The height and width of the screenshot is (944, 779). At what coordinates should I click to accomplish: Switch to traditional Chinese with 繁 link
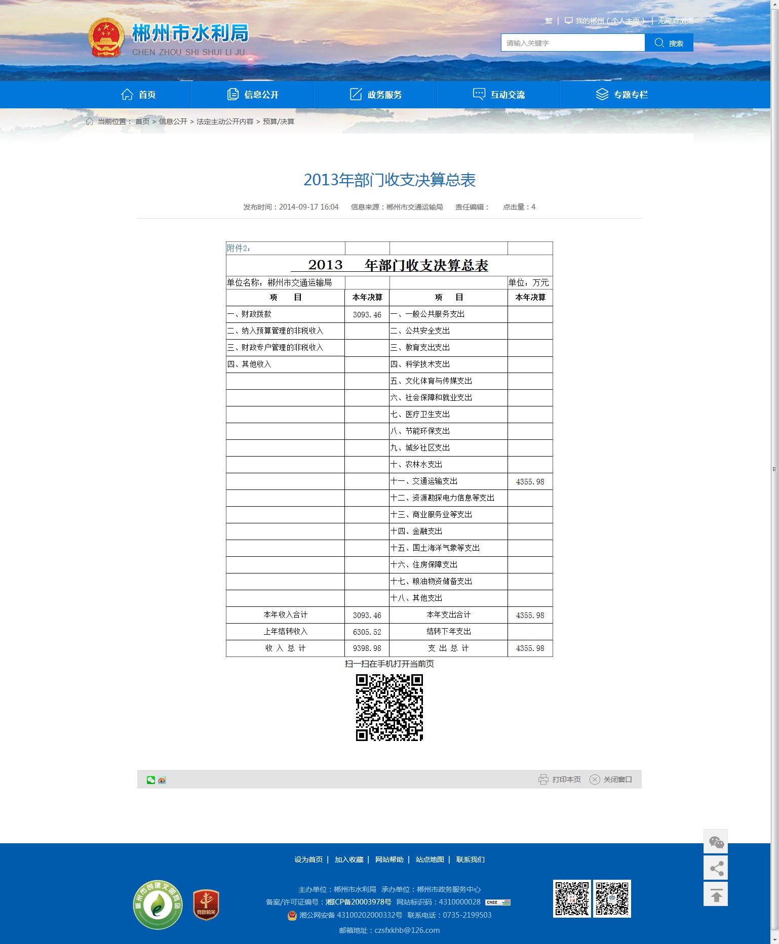[x=549, y=21]
